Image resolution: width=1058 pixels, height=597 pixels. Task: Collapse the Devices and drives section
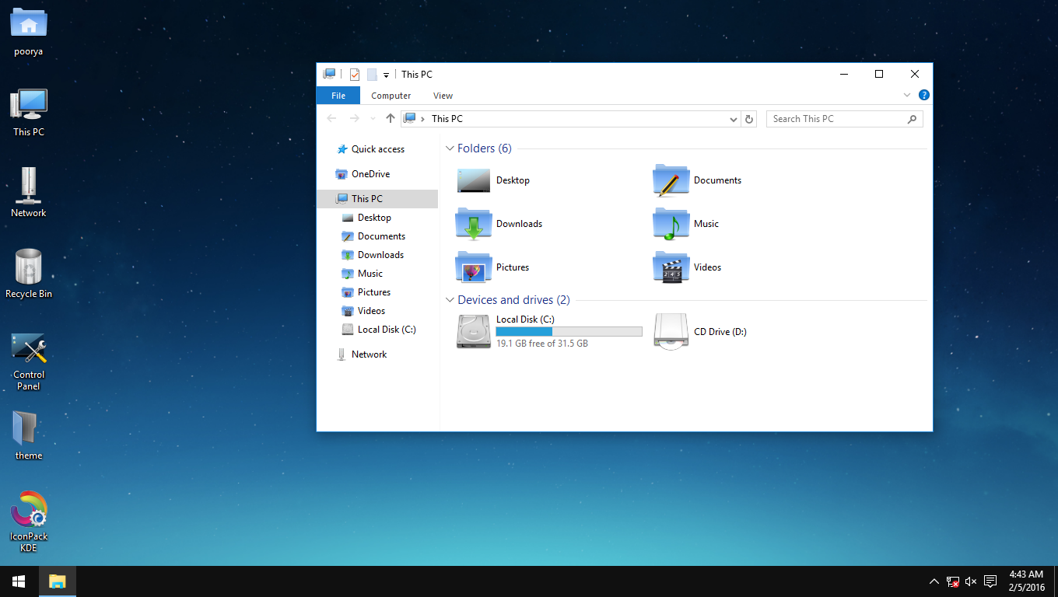point(450,299)
